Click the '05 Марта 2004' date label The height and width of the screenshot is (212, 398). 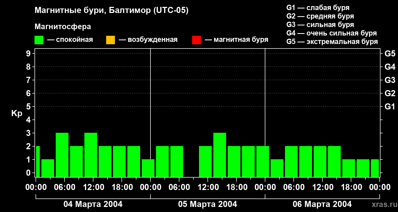click(x=207, y=204)
